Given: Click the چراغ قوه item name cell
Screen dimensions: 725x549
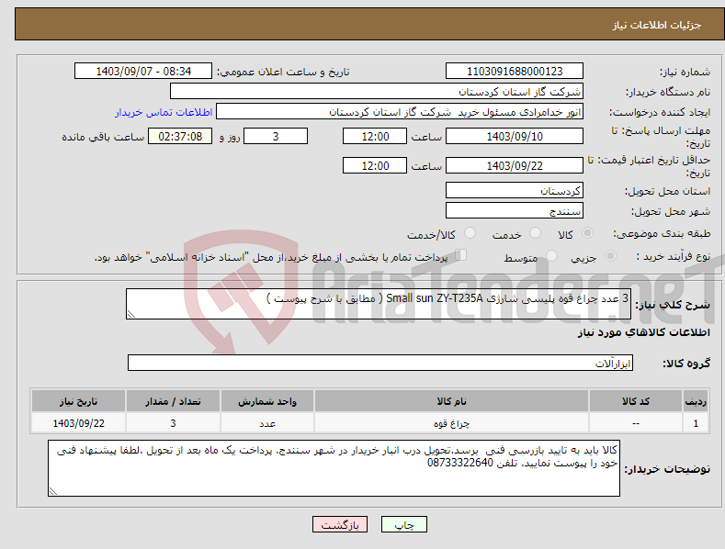Looking at the screenshot, I should pyautogui.click(x=451, y=423).
